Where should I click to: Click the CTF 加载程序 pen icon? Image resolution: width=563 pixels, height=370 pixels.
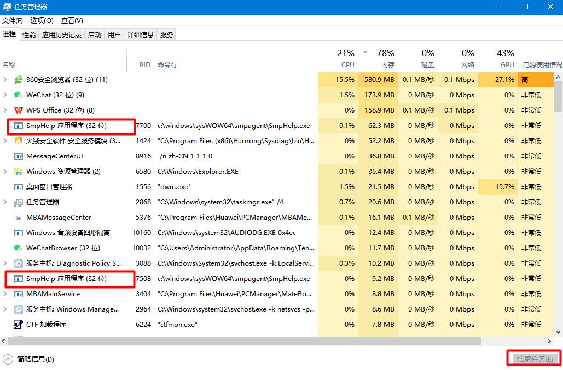(x=18, y=325)
